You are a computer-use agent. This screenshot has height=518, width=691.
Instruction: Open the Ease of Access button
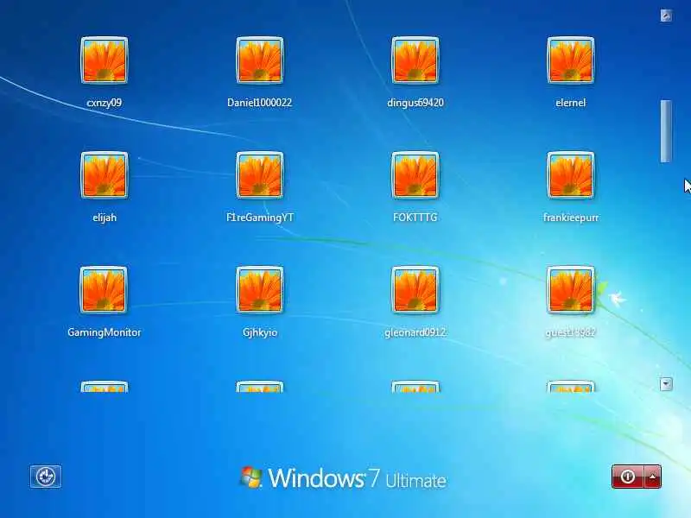click(46, 477)
